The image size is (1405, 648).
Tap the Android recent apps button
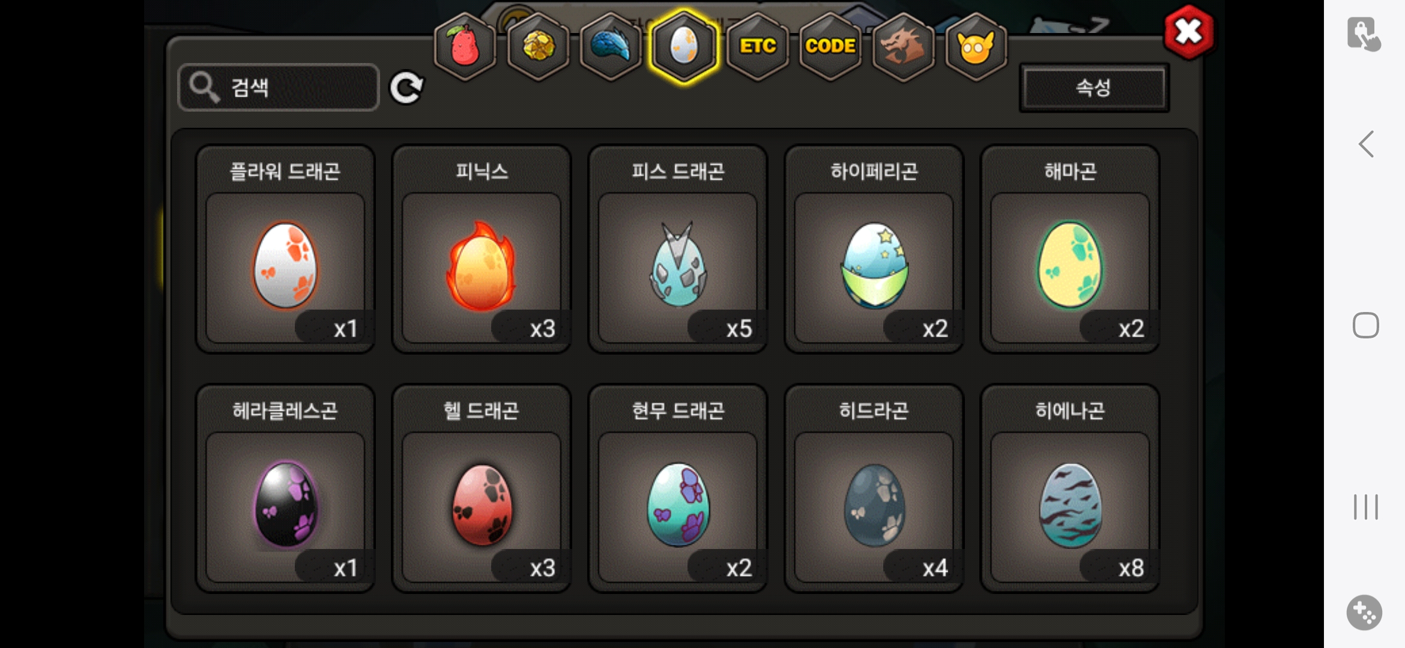click(x=1366, y=507)
